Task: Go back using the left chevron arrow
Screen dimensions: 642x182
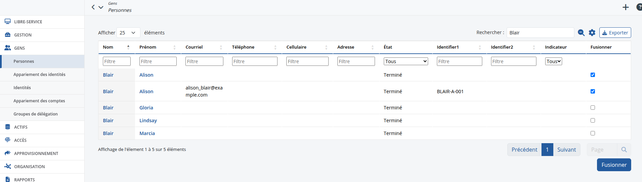Action: (x=93, y=7)
